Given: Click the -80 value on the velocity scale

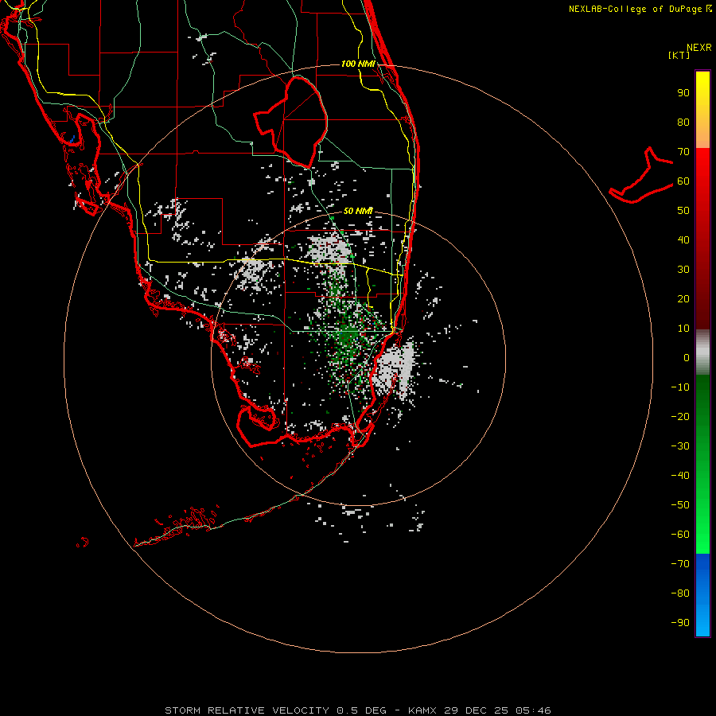Looking at the screenshot, I should (680, 593).
